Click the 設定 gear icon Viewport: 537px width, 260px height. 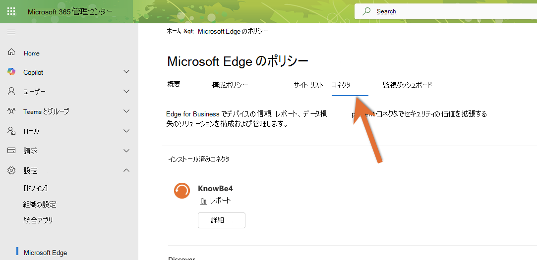pyautogui.click(x=11, y=170)
